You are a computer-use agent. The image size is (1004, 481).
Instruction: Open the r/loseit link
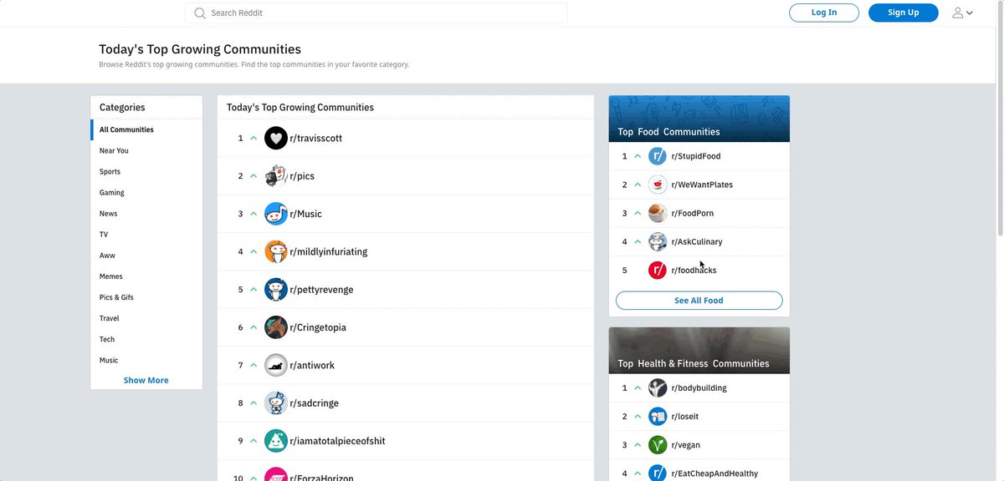686,416
